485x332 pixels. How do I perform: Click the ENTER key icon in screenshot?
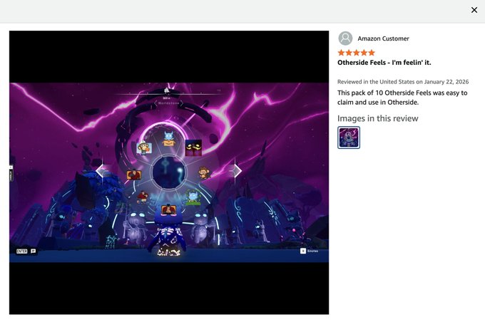(22, 251)
